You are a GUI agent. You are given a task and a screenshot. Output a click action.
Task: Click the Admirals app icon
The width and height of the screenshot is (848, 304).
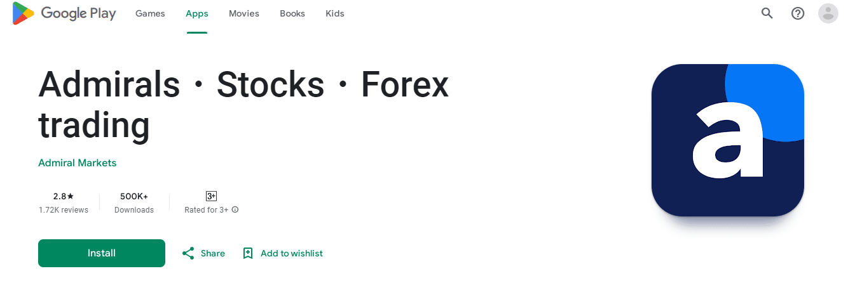pyautogui.click(x=728, y=140)
